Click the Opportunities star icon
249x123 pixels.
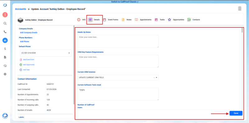[169, 20]
